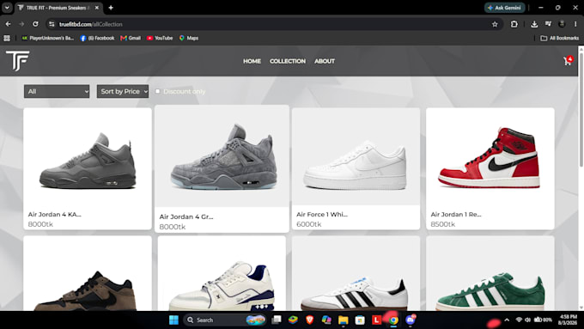
Task: Open the Wi-Fi network status icon
Action: [x=519, y=320]
